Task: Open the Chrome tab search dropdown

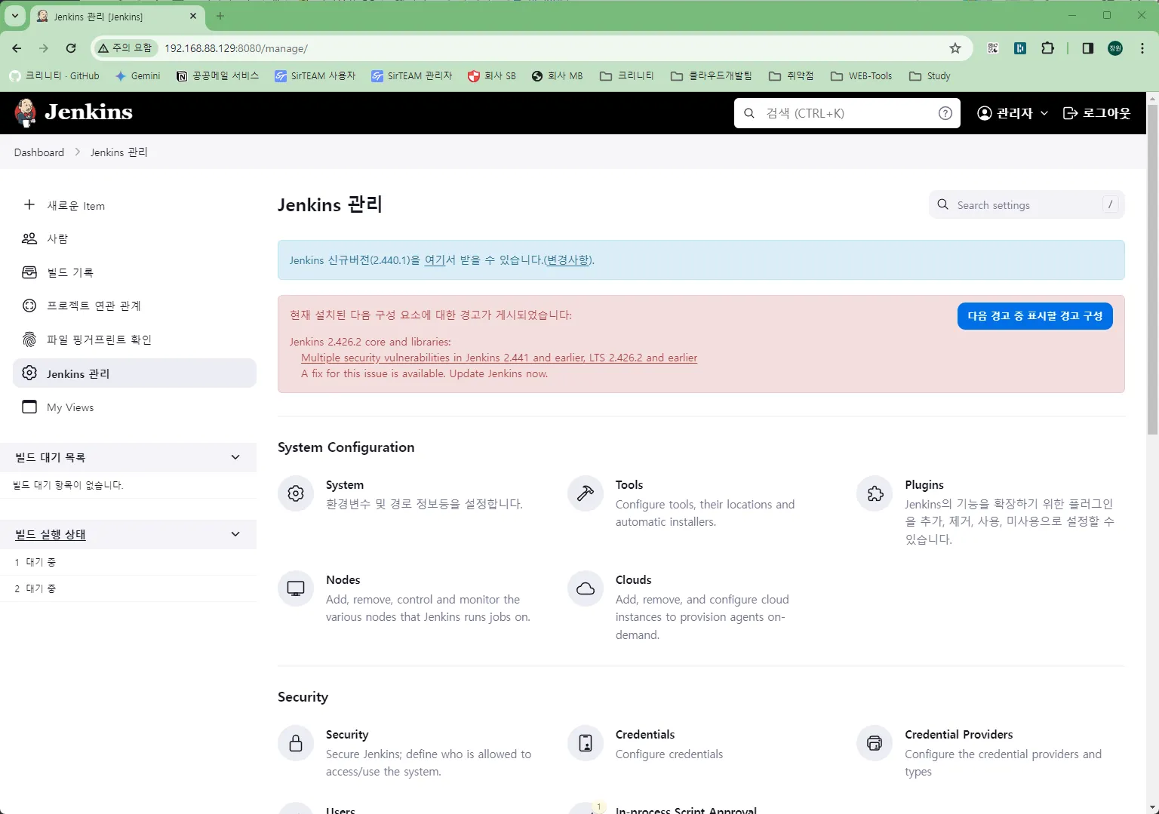Action: click(x=15, y=16)
